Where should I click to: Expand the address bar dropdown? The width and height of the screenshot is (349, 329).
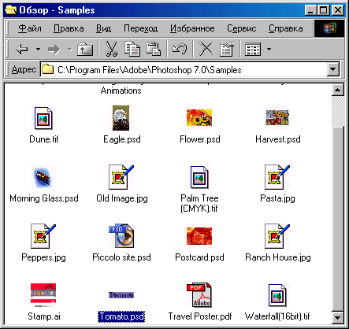333,69
